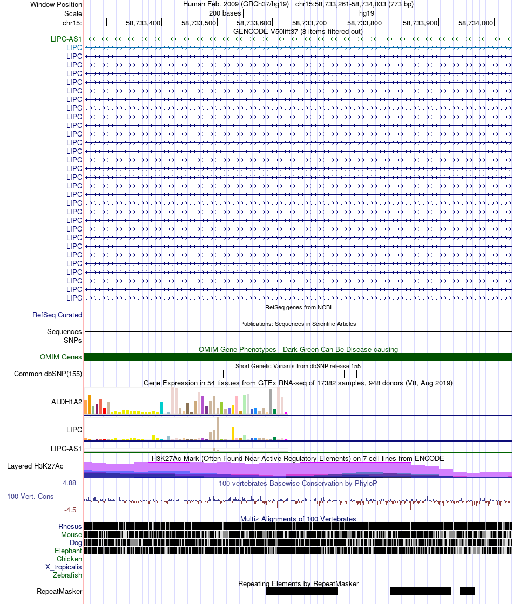Viewport: 513px width, 604px height.
Task: Click the Elephant alignment density row
Action: click(298, 551)
